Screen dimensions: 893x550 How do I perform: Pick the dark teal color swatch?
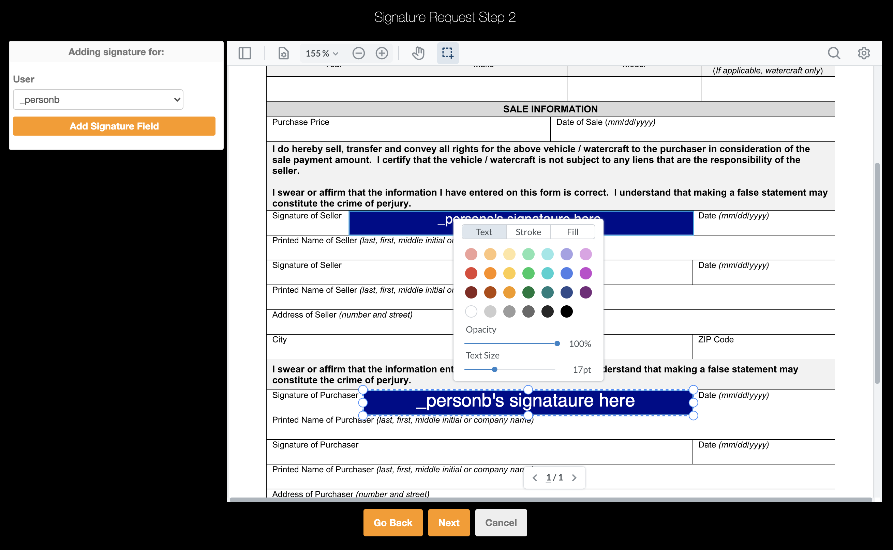pyautogui.click(x=548, y=292)
